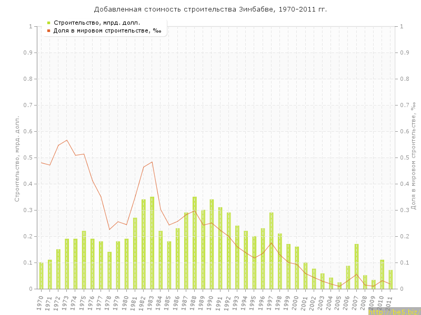The image size is (421, 315).
Task: Click the green Строительство legend marker
Action: pos(48,23)
